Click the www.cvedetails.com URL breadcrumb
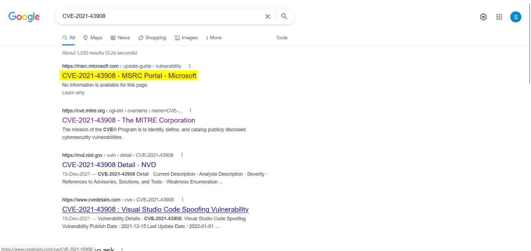The width and height of the screenshot is (531, 251). (118, 200)
